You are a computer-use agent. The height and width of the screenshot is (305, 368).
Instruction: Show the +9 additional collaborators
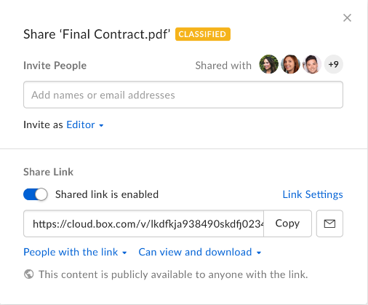(x=334, y=64)
